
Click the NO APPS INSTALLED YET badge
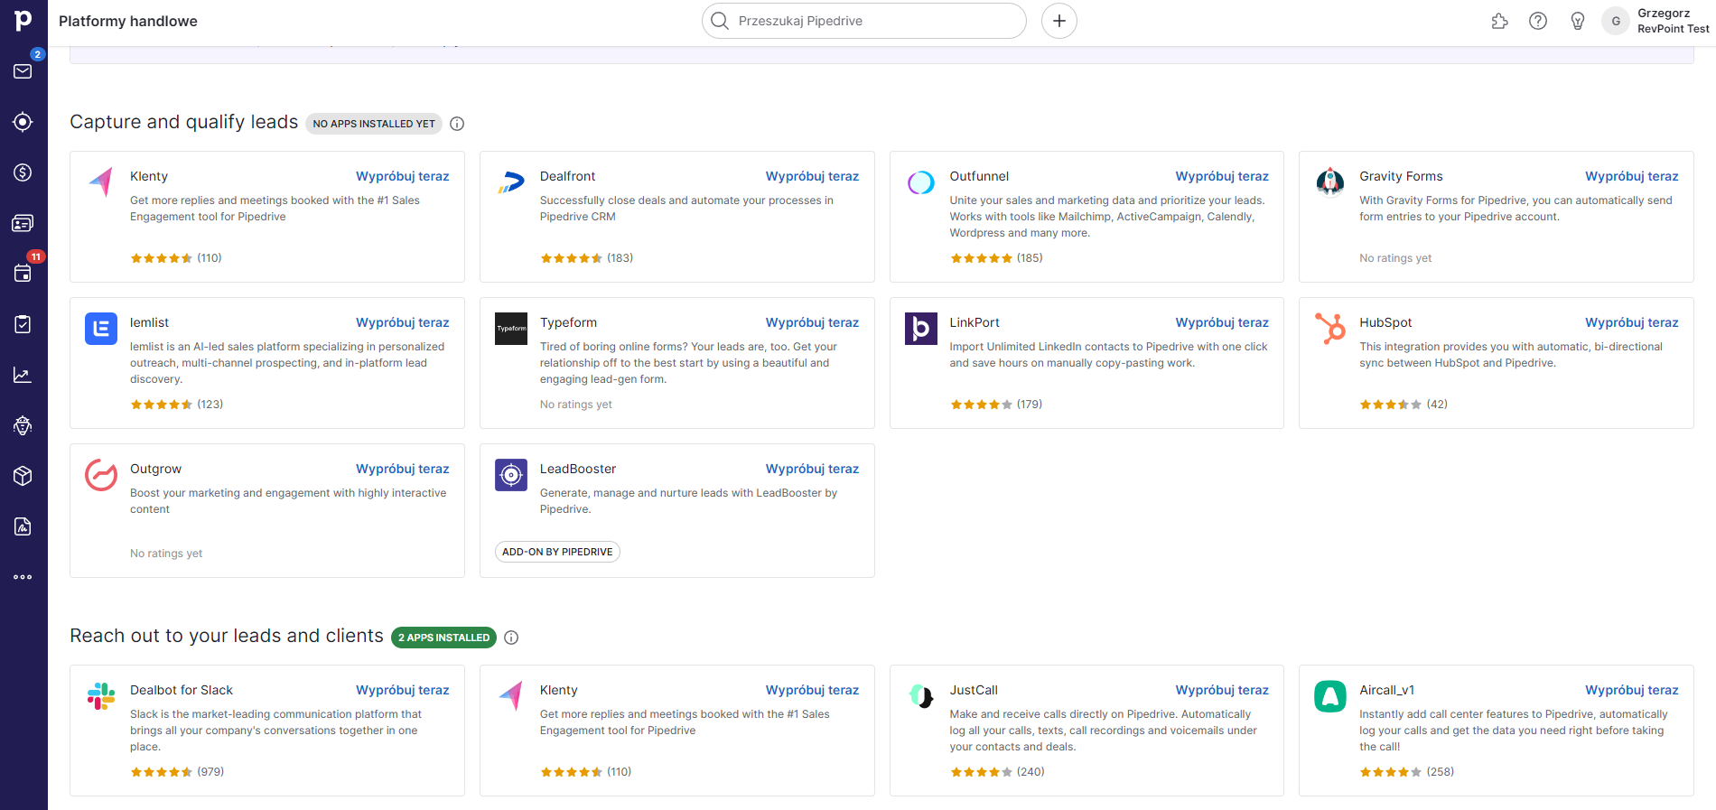click(x=374, y=124)
